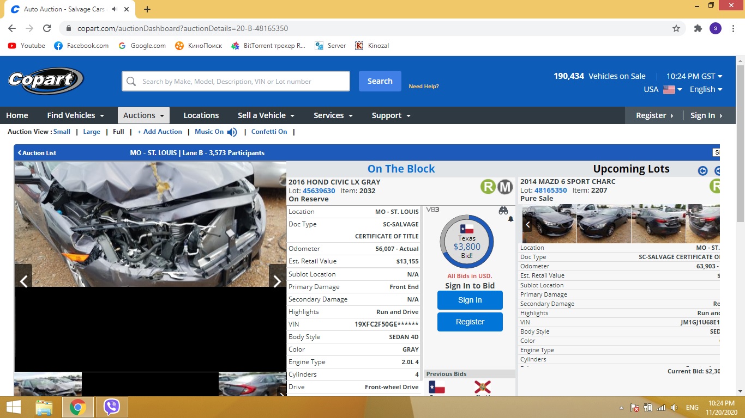Show next vehicle photo with right arrow
This screenshot has width=745, height=418.
pyautogui.click(x=277, y=281)
